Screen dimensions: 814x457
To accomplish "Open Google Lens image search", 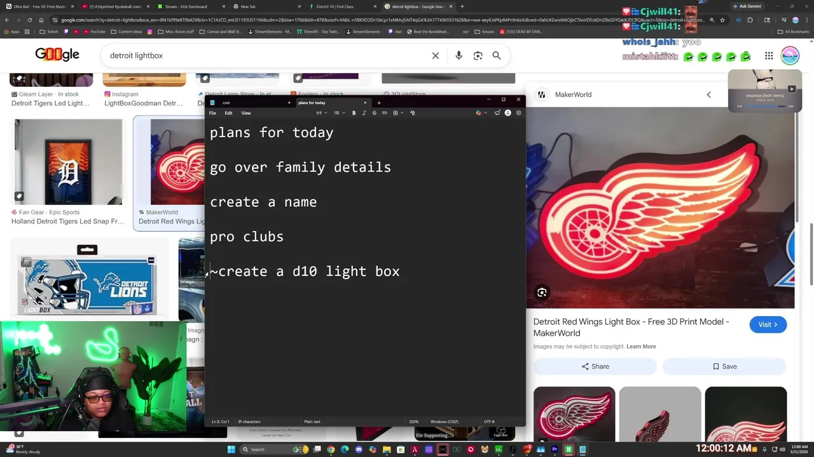I will pos(478,56).
